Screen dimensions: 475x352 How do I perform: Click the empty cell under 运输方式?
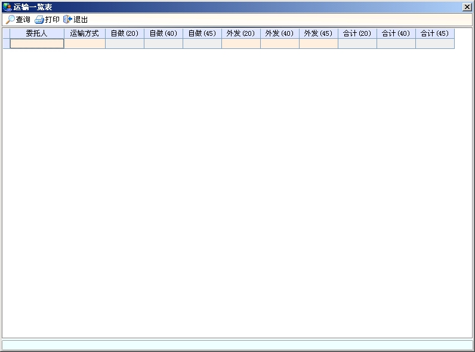pos(85,44)
